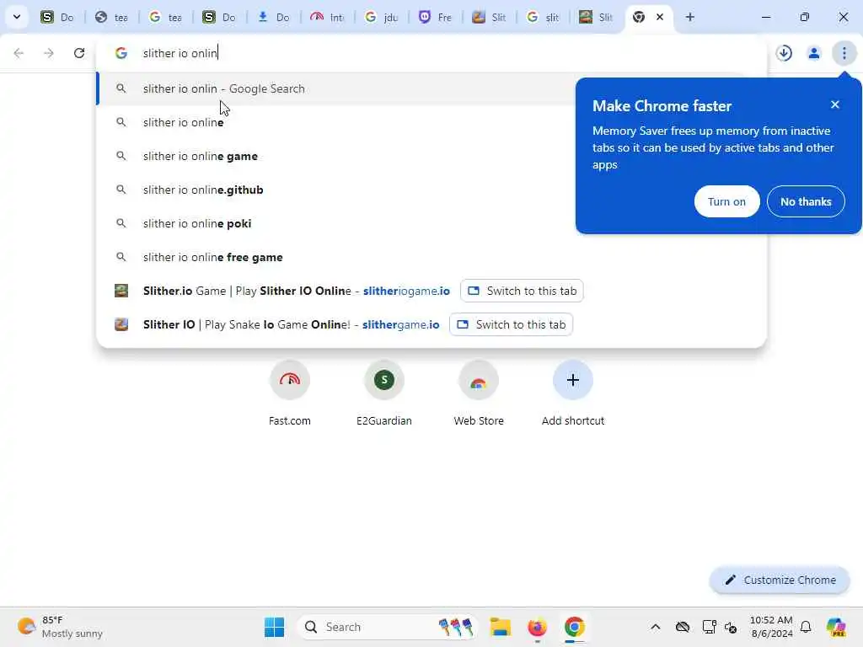Switch to this tab for slitheriogame.io
The width and height of the screenshot is (863, 647).
(x=522, y=291)
